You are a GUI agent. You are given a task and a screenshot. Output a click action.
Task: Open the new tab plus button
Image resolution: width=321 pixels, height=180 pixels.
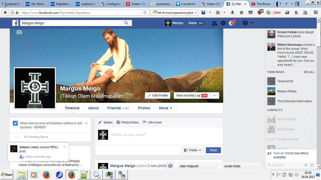click(x=286, y=4)
